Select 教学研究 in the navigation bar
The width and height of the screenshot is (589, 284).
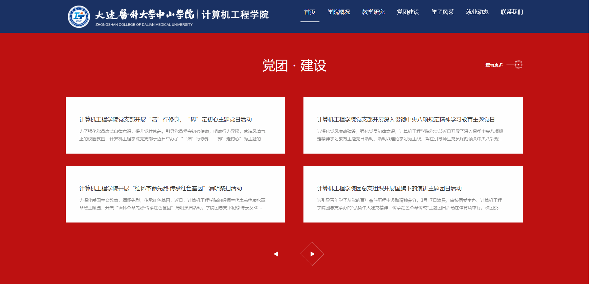tap(373, 12)
